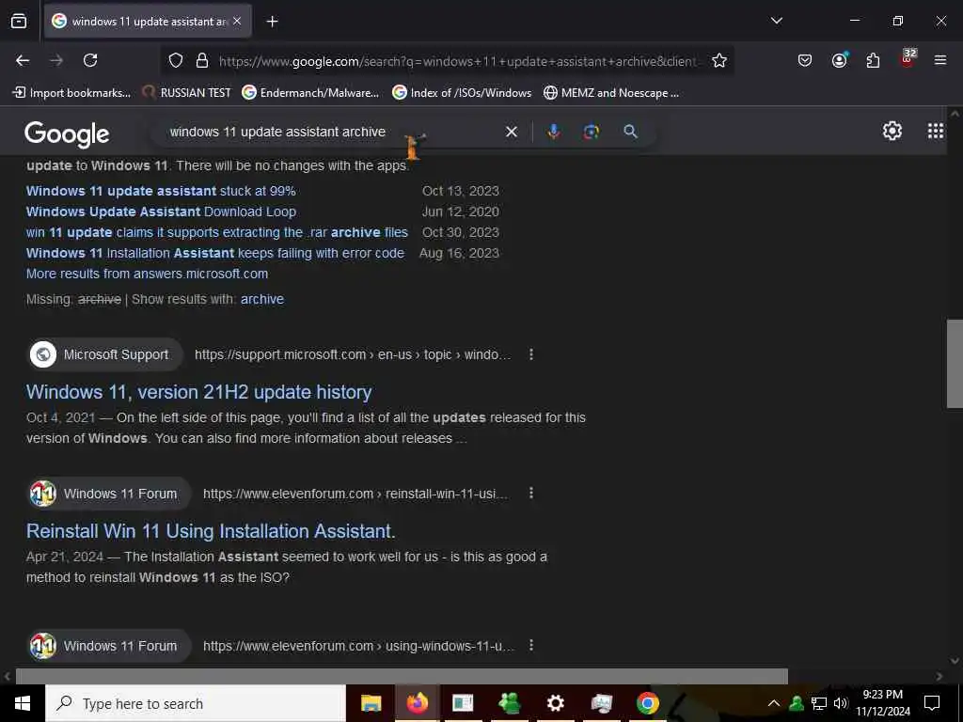Viewport: 963px width, 722px height.
Task: View site security padlock info
Action: pyautogui.click(x=202, y=61)
